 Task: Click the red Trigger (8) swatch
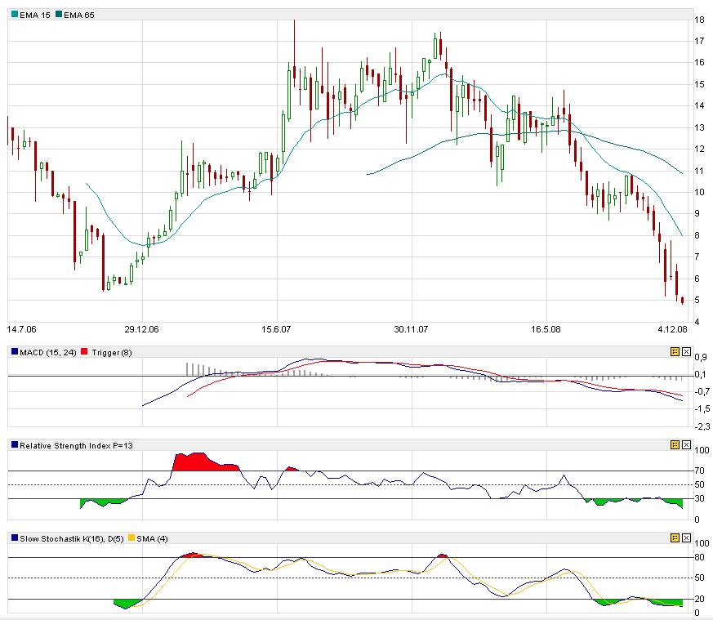(84, 351)
